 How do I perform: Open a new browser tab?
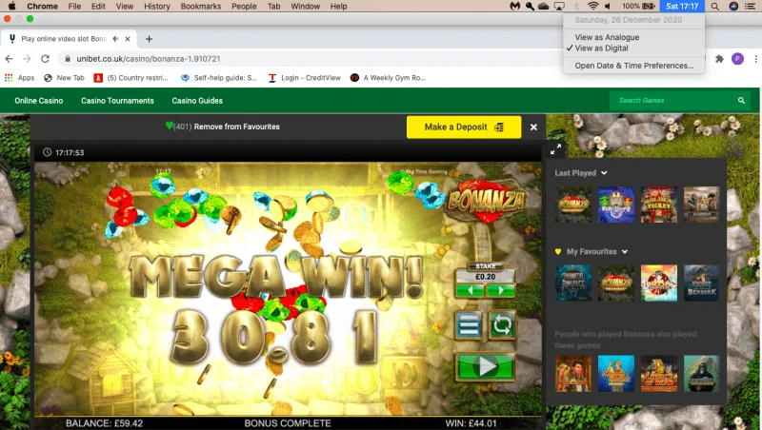pyautogui.click(x=149, y=39)
